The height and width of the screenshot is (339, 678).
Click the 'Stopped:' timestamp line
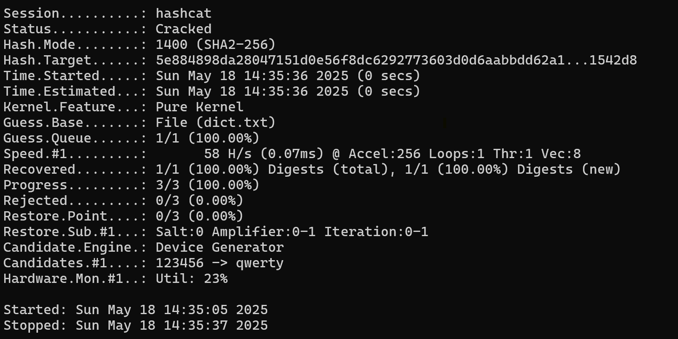(136, 326)
